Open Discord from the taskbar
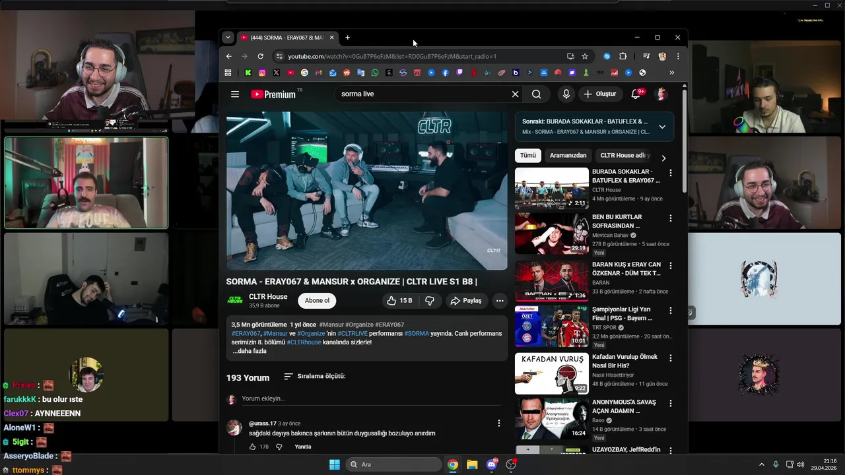Viewport: 845px width, 475px height. pyautogui.click(x=492, y=464)
